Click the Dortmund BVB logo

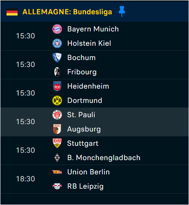(x=57, y=100)
